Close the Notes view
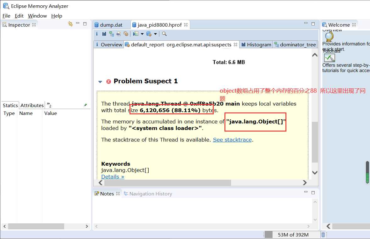Image resolution: width=370 pixels, height=239 pixels. point(118,194)
